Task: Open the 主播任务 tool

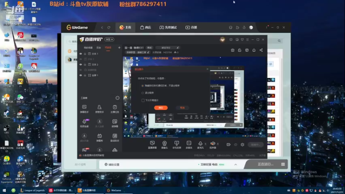Action: 115,109
